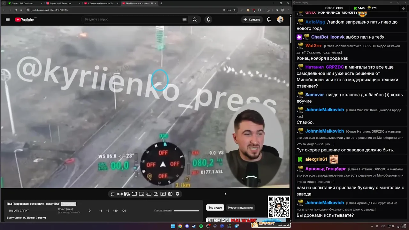Image resolution: width=409 pixels, height=230 pixels.
Task: Open YouTube account avatar menu
Action: (x=280, y=19)
